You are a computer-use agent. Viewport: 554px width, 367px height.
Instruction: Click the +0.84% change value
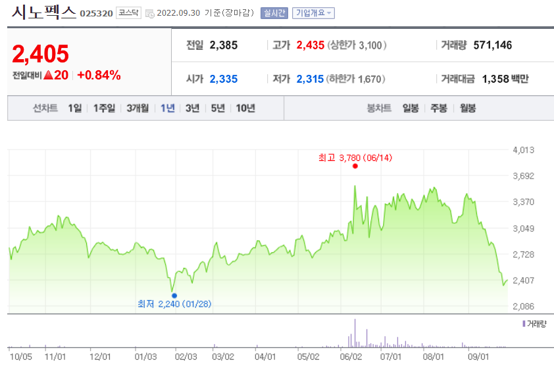click(99, 75)
